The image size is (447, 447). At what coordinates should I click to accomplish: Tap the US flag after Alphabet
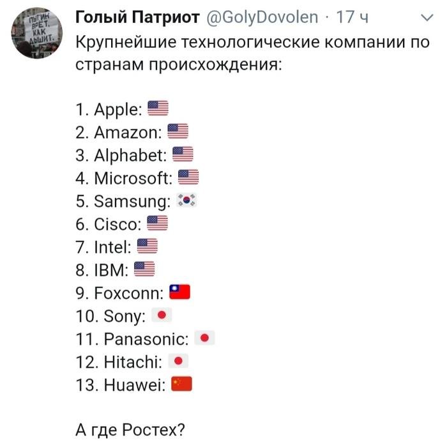pyautogui.click(x=183, y=155)
